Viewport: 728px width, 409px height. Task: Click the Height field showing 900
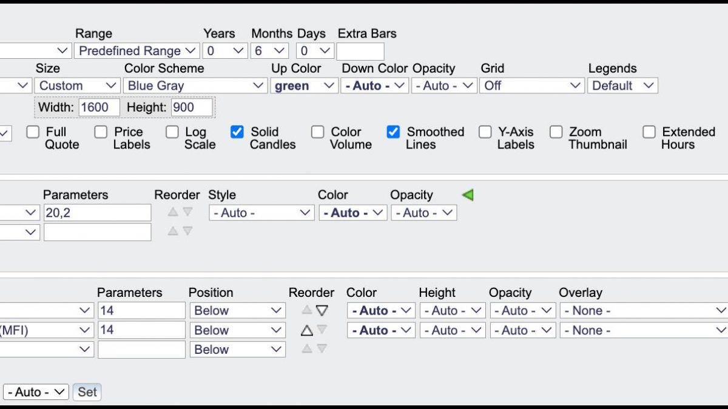tap(192, 108)
